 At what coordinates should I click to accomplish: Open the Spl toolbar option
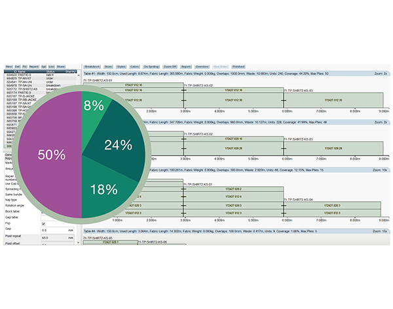click(x=43, y=67)
